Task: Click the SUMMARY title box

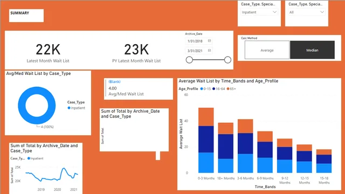Action: point(26,16)
